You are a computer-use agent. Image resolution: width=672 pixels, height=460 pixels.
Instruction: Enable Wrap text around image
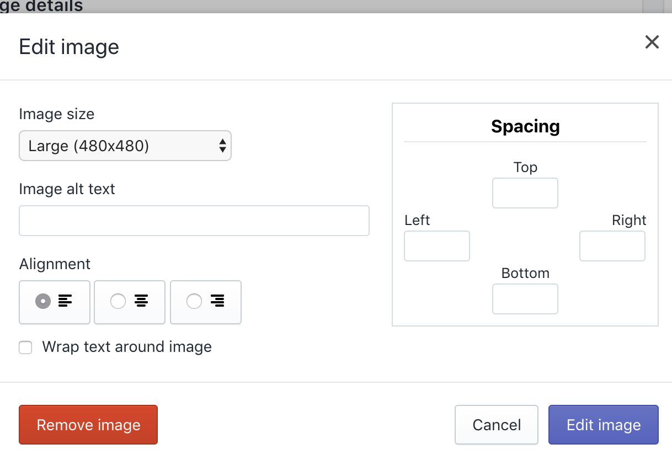(x=25, y=347)
